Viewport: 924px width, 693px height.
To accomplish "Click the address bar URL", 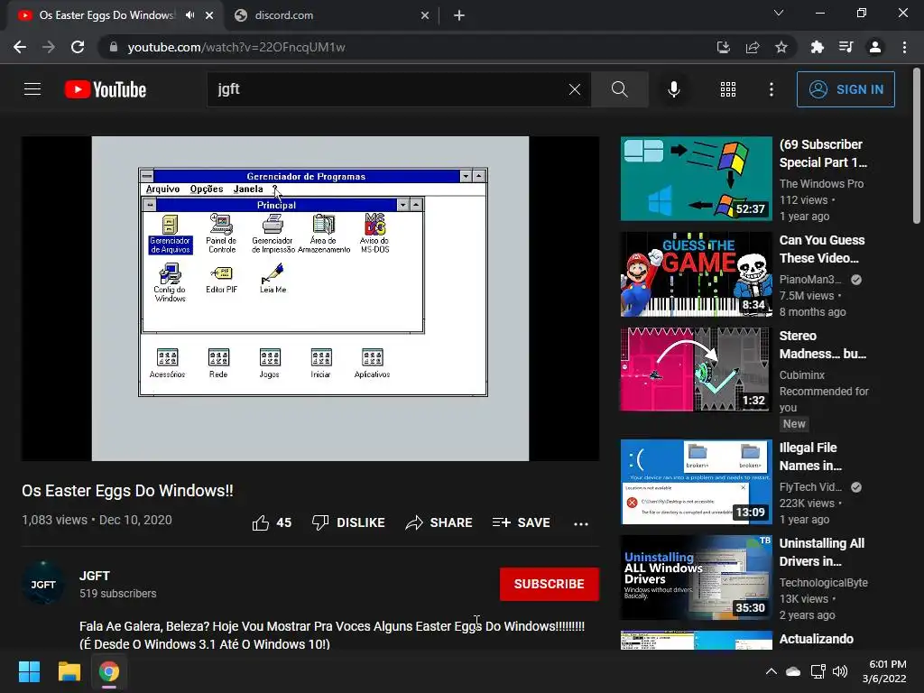I will 236,47.
